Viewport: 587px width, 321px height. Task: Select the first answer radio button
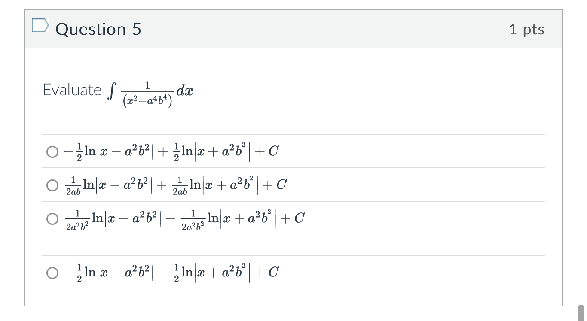click(x=52, y=151)
